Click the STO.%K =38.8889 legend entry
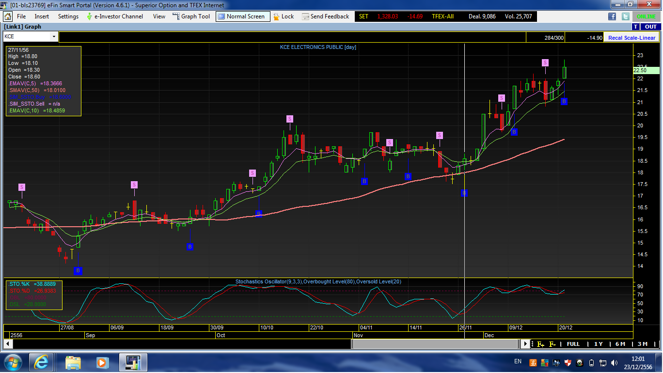This screenshot has width=663, height=373. [32, 284]
